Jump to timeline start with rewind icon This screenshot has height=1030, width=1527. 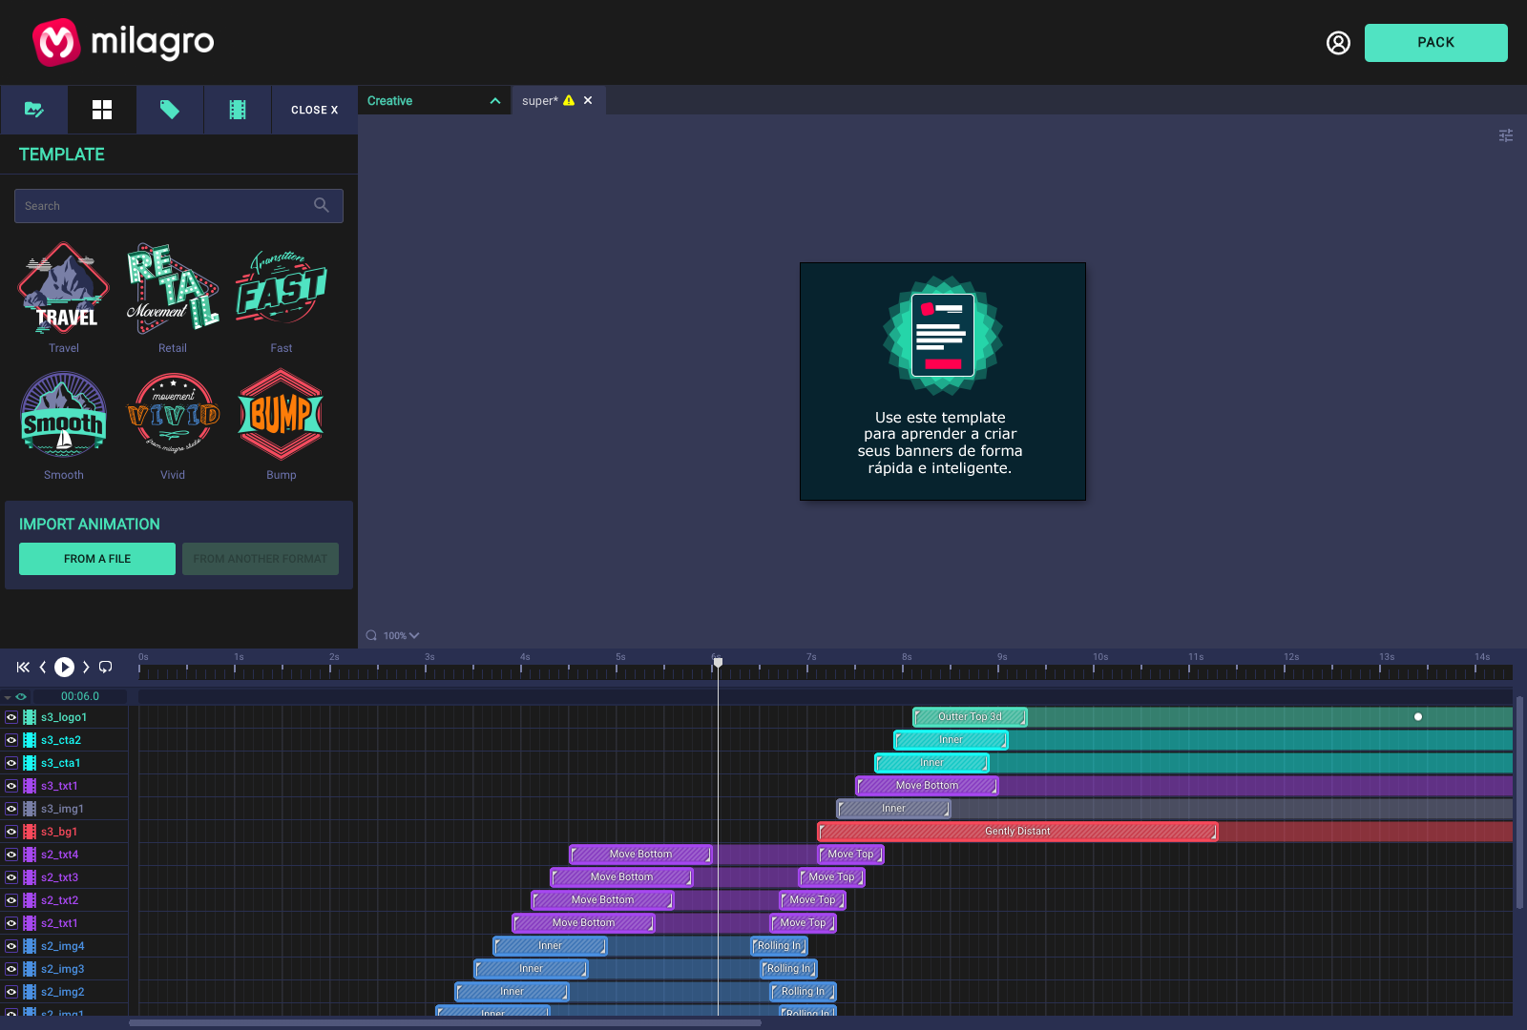coord(23,668)
